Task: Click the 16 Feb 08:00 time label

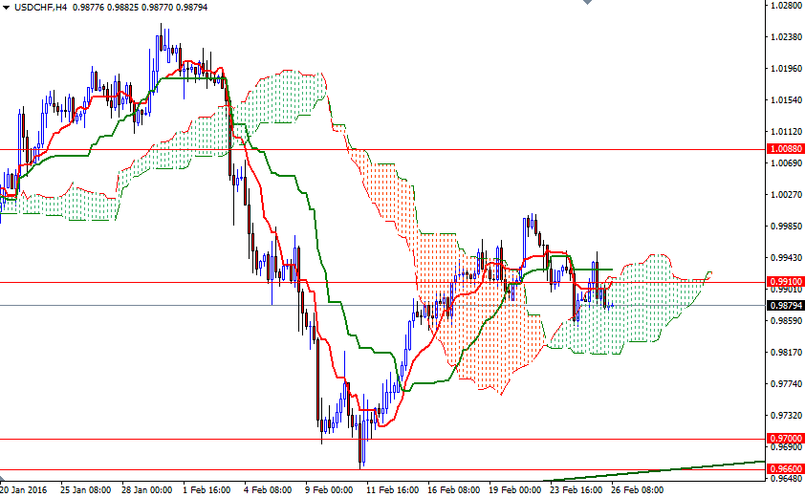Action: pyautogui.click(x=453, y=489)
